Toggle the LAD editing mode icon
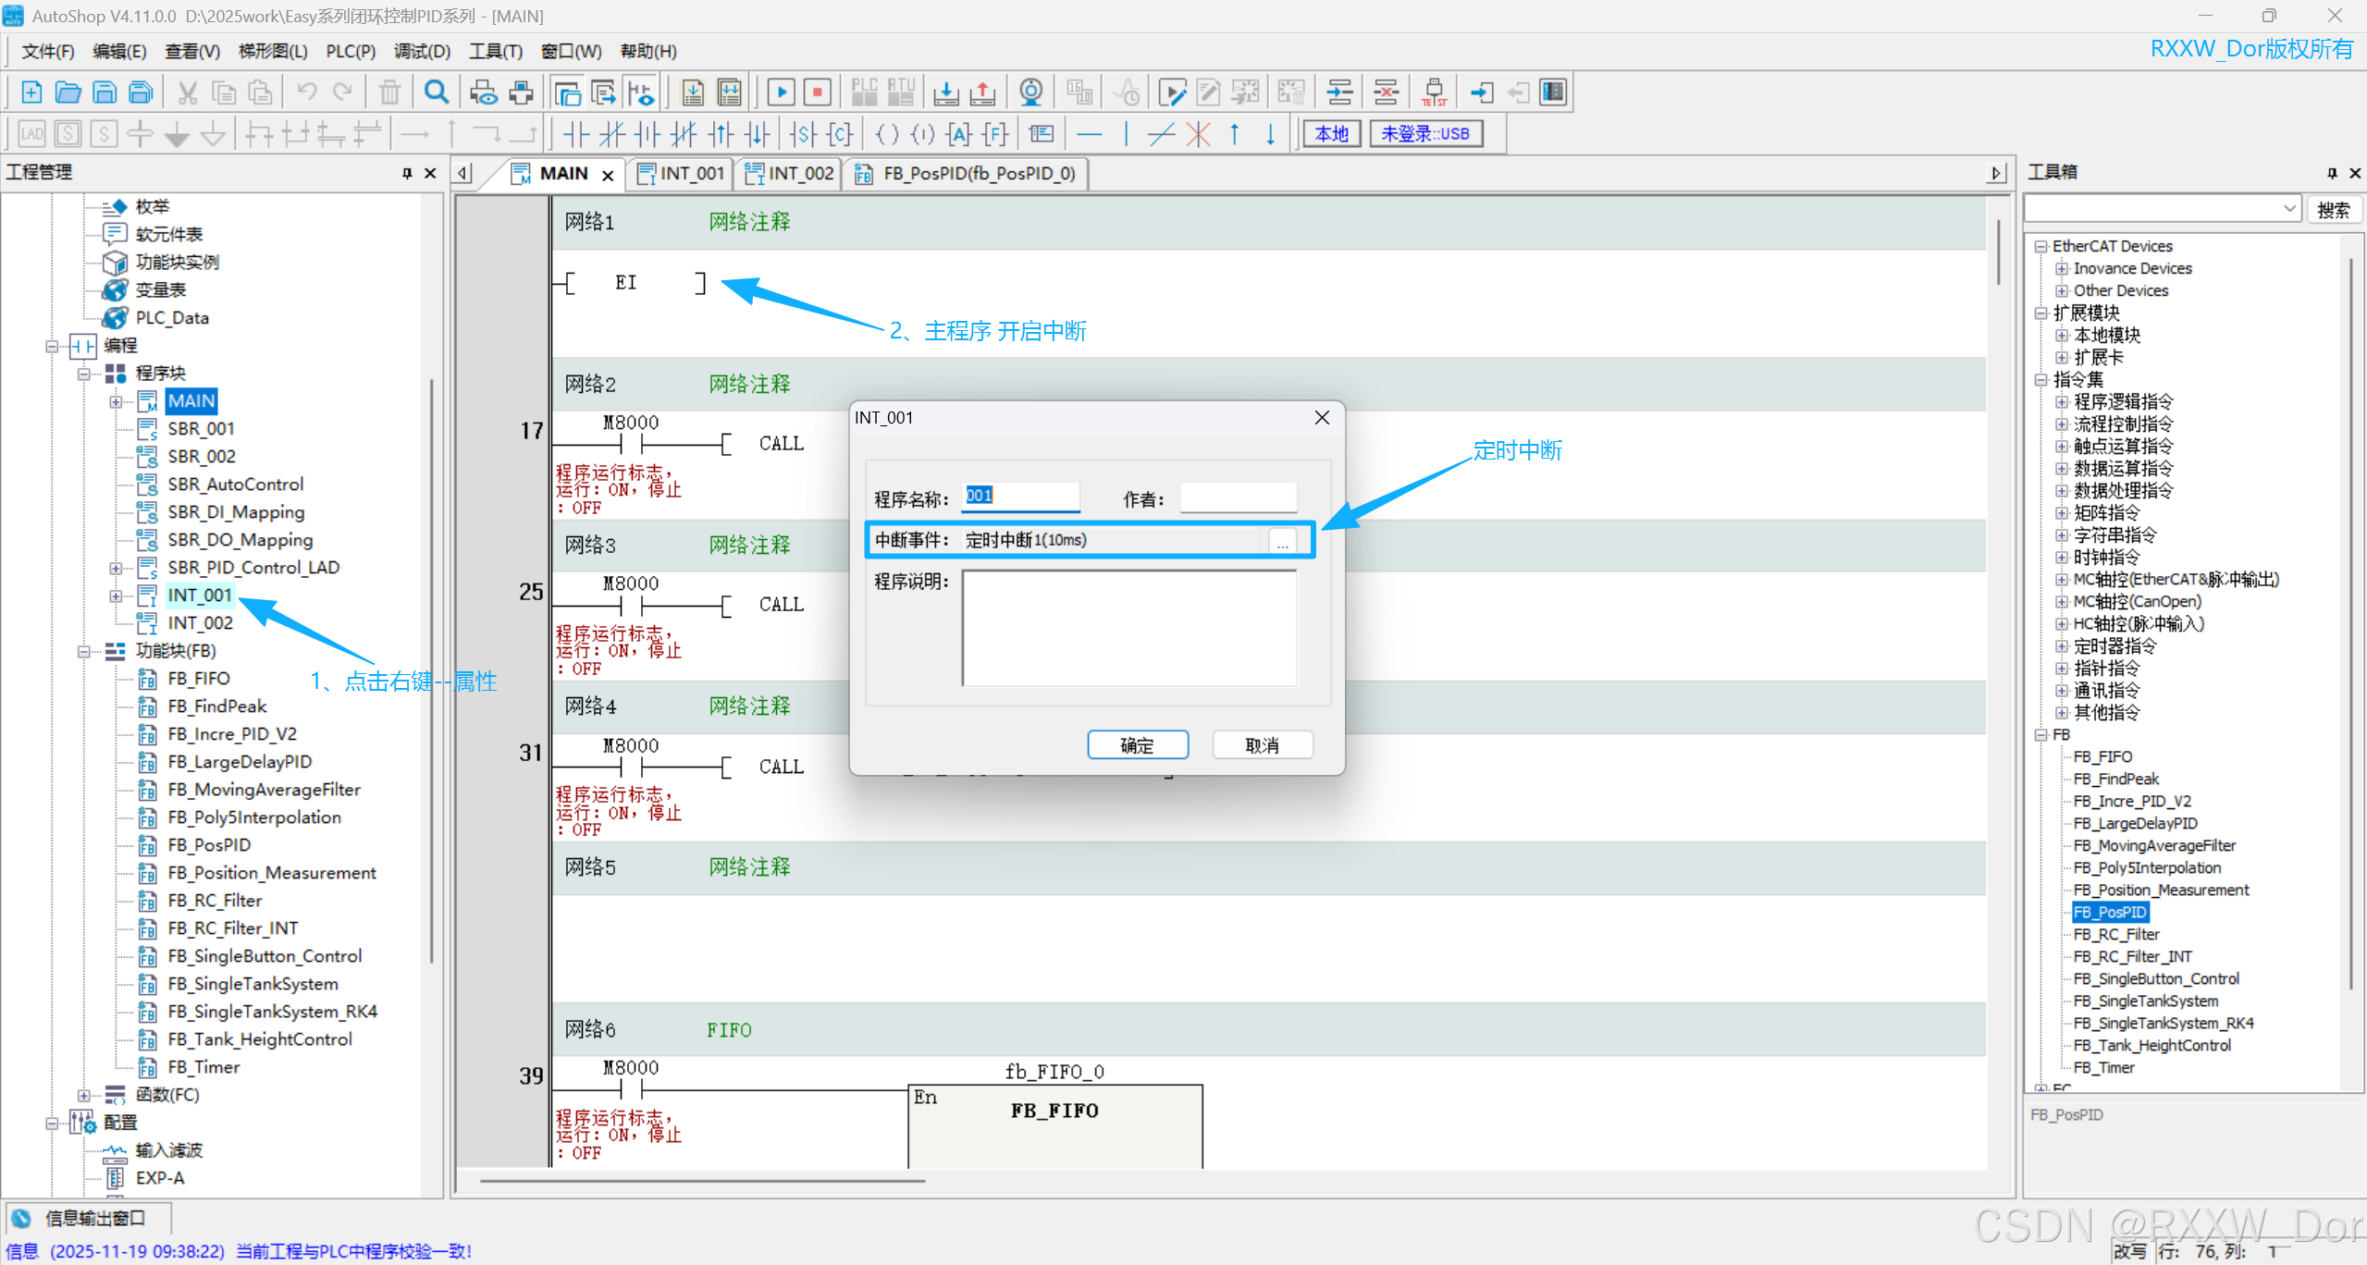The height and width of the screenshot is (1265, 2367). (x=31, y=134)
